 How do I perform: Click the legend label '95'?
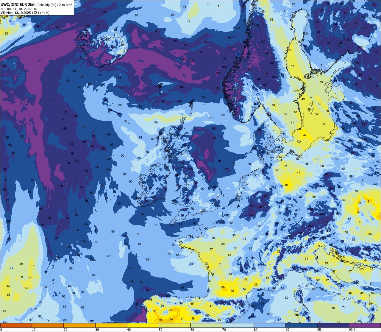click(319, 330)
